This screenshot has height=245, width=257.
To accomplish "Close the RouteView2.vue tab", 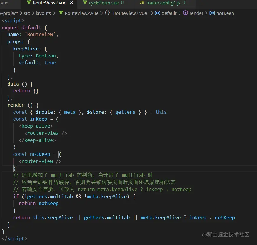I will point(71,3).
